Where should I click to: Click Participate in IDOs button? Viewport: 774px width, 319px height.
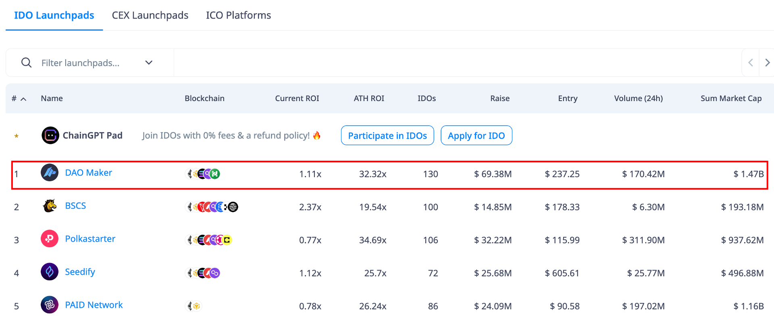[x=387, y=135]
